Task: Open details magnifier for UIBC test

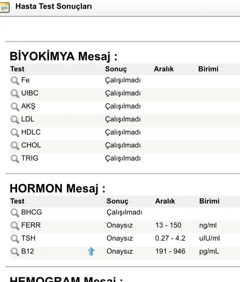Action: (15, 94)
